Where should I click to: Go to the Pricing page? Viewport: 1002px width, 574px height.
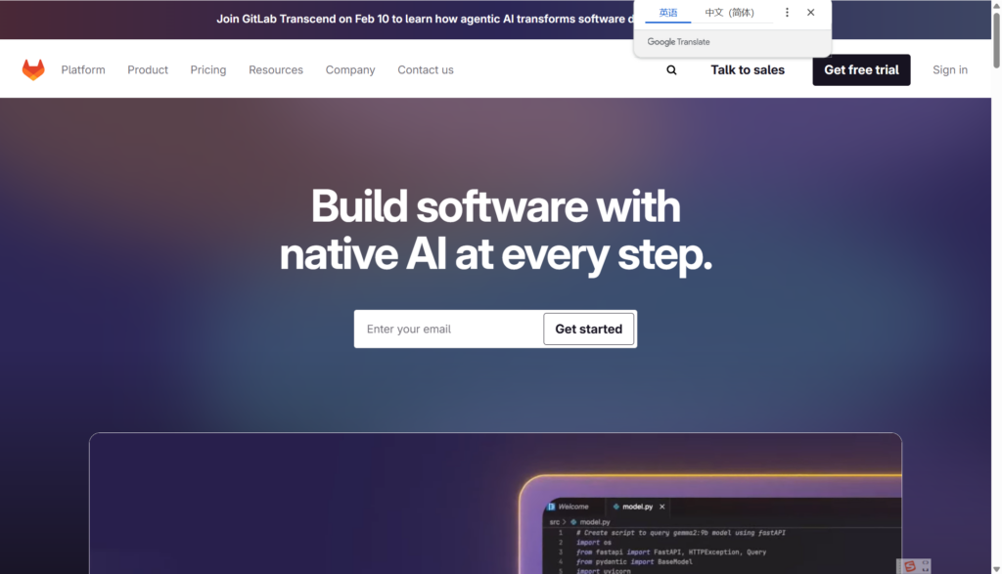pyautogui.click(x=208, y=69)
